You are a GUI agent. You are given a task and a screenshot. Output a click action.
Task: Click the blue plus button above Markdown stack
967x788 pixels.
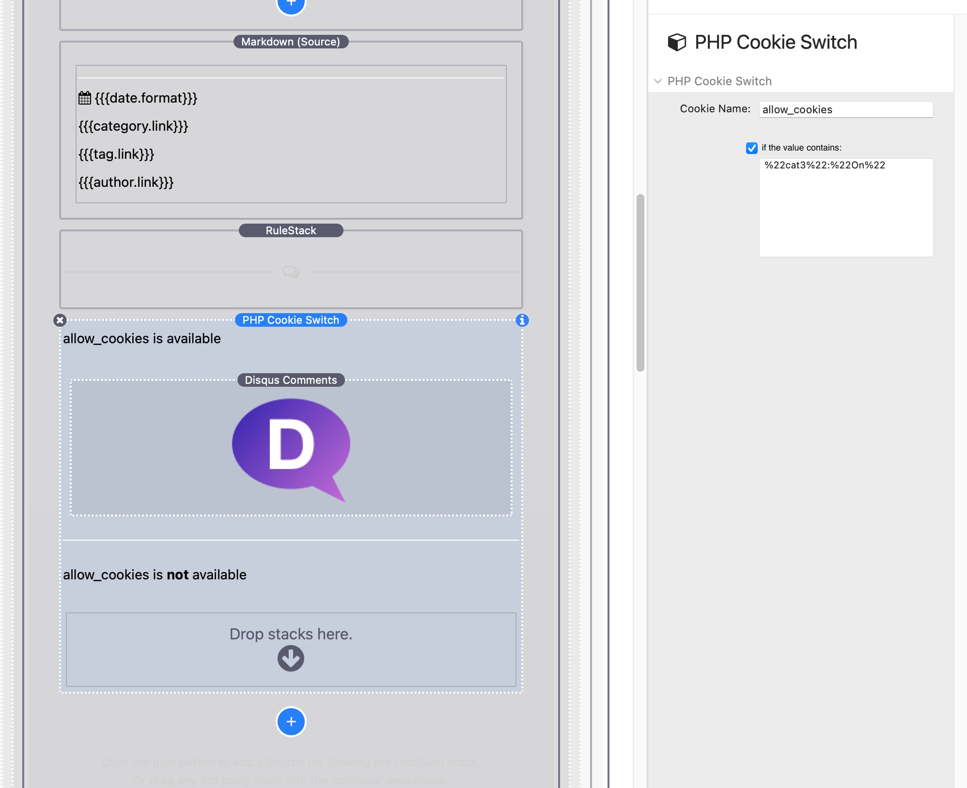291,4
